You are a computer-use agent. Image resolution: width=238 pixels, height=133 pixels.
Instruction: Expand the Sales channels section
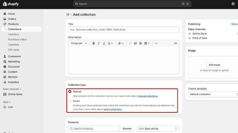(x=12, y=89)
